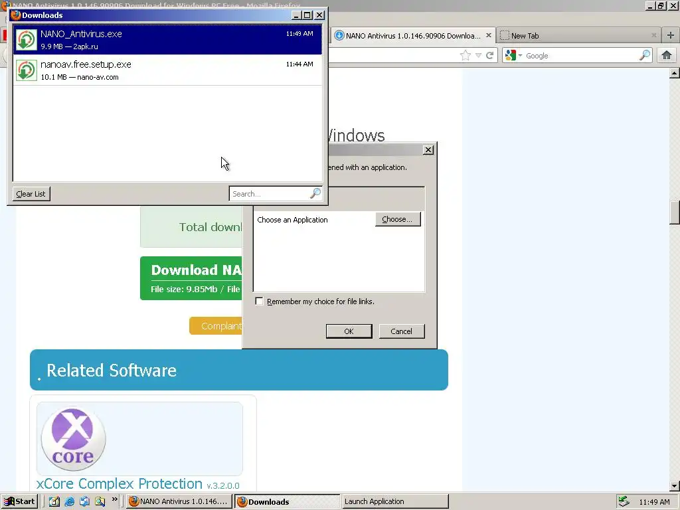
Task: Switch to NANO Antivirus Firefox taskbar button
Action: pos(179,502)
